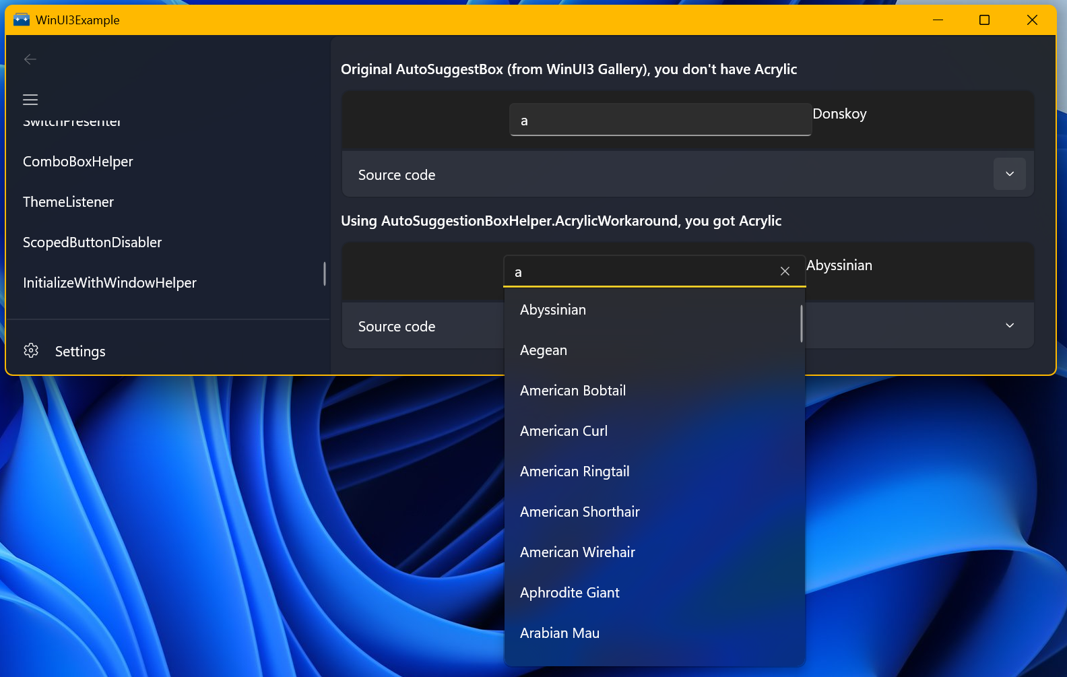
Task: Click the Abyssinian result label beside box
Action: click(x=839, y=265)
